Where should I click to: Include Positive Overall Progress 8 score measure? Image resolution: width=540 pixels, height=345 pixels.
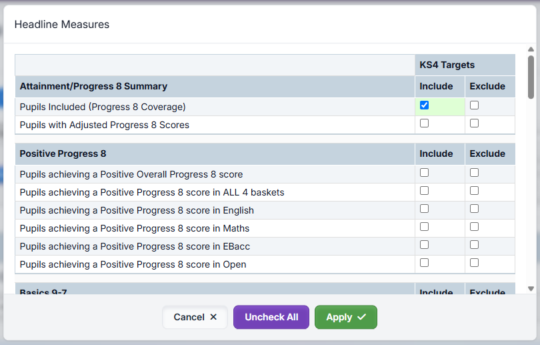(x=424, y=173)
